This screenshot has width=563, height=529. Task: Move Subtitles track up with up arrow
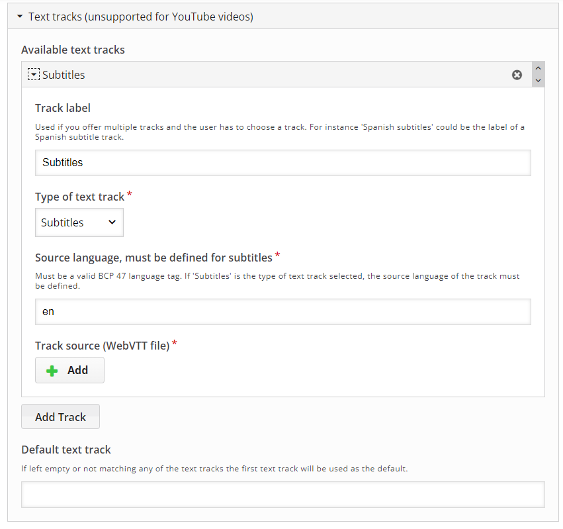pos(538,68)
